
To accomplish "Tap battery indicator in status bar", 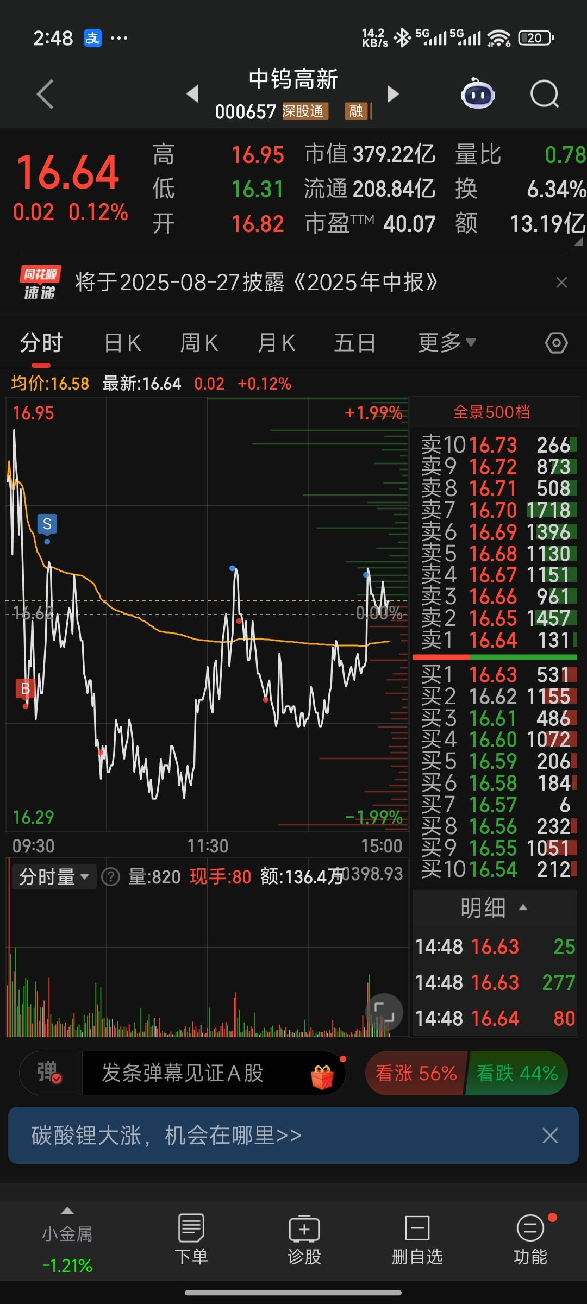I will 536,38.
